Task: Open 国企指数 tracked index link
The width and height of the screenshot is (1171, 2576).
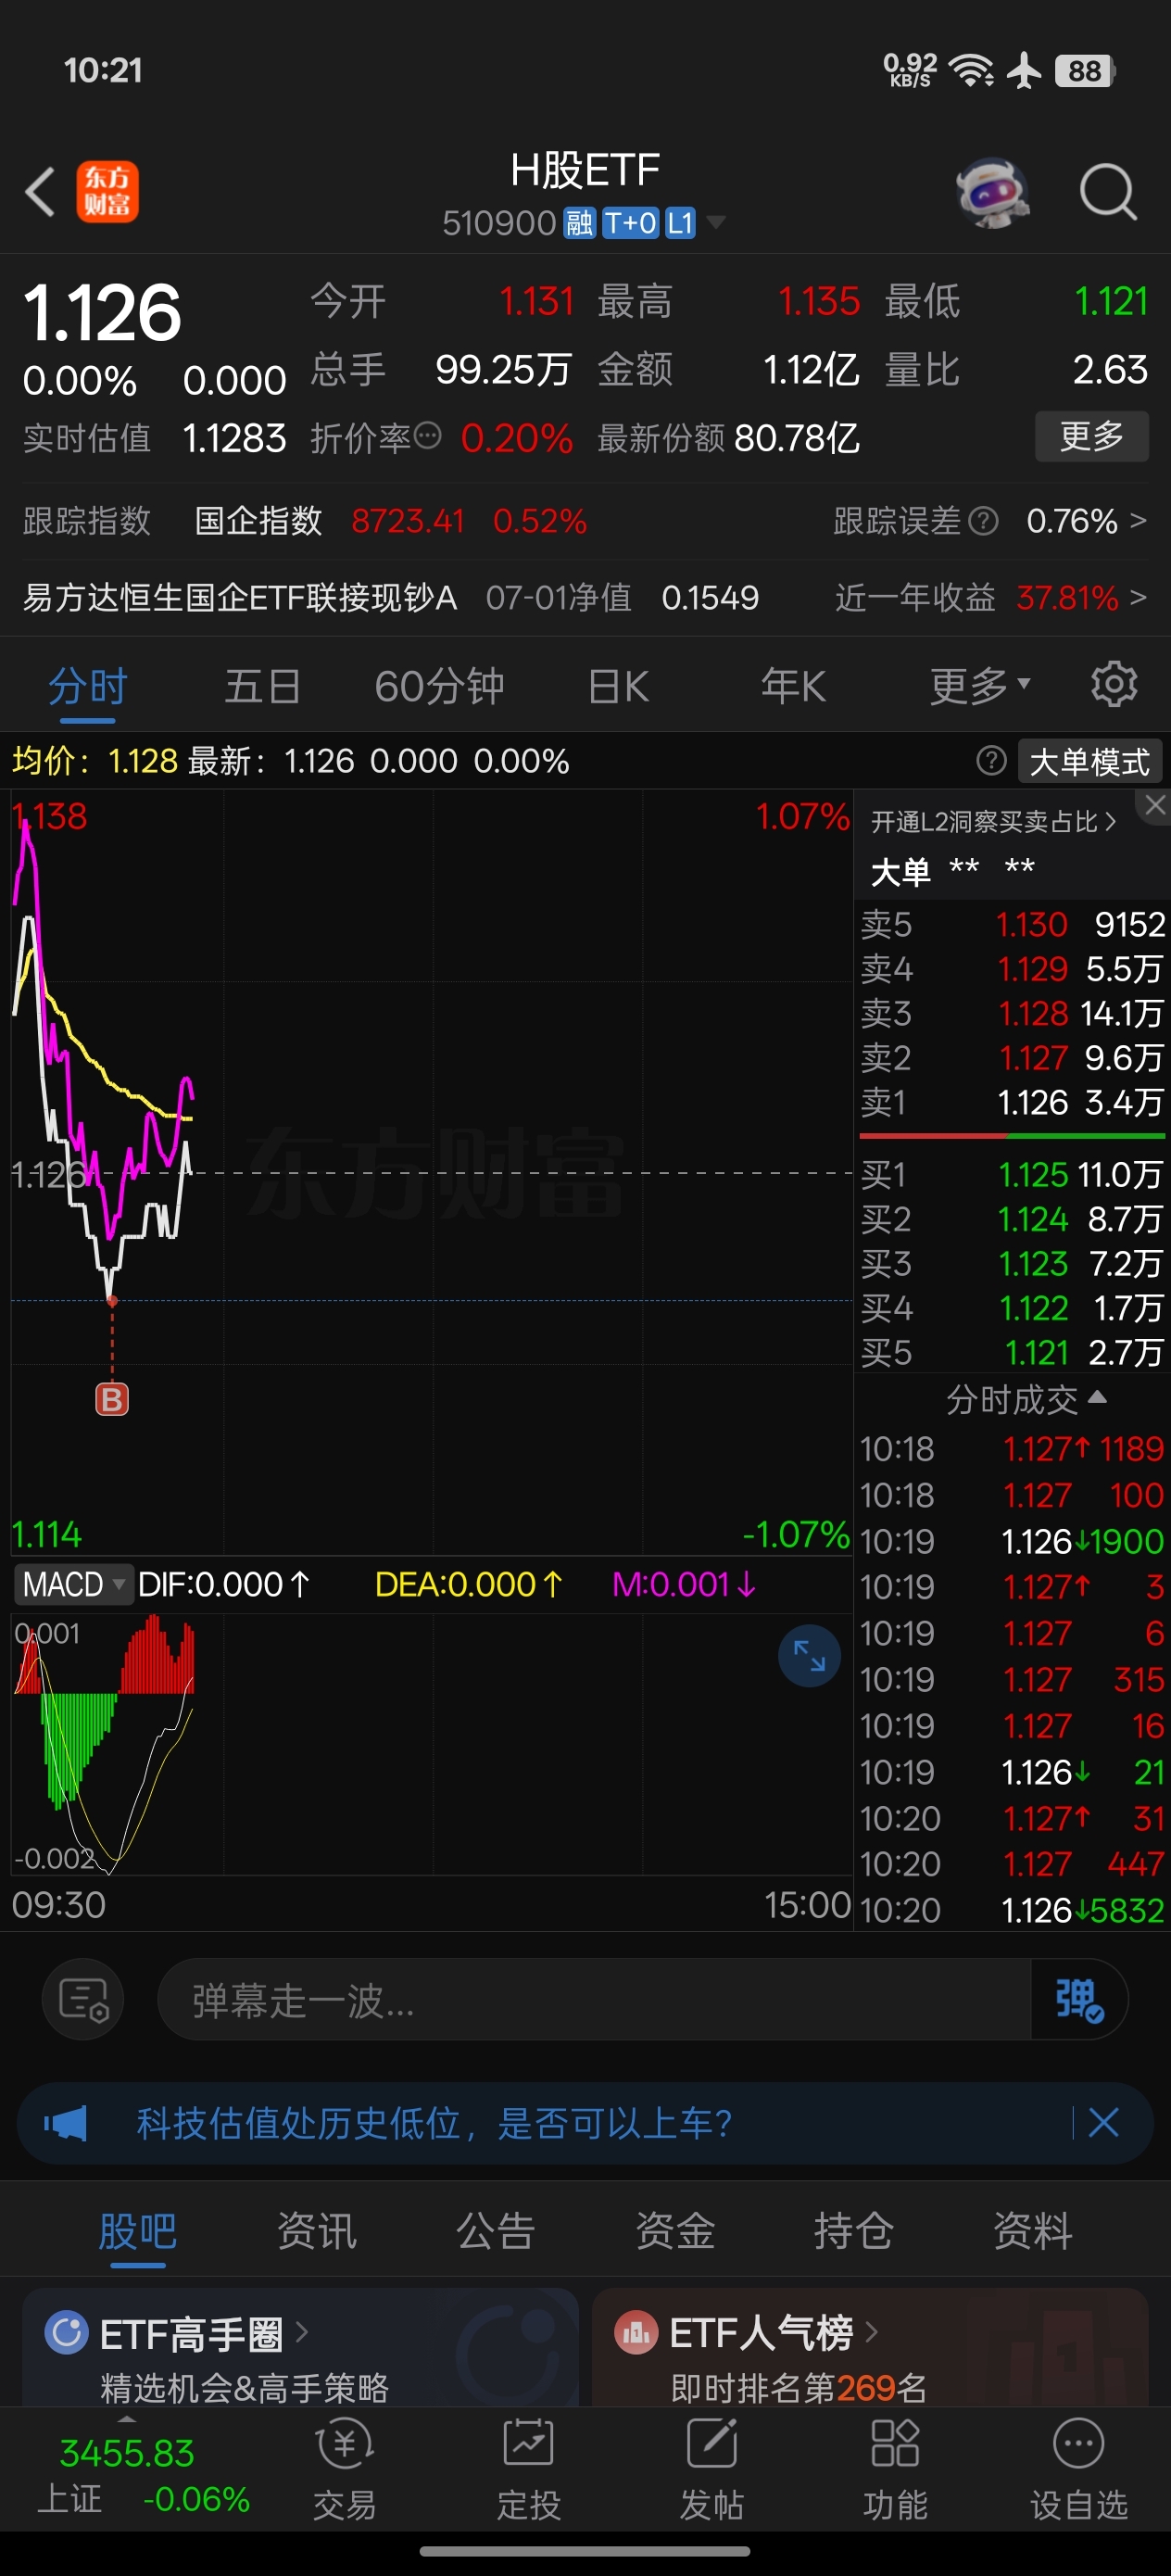Action: 258,520
